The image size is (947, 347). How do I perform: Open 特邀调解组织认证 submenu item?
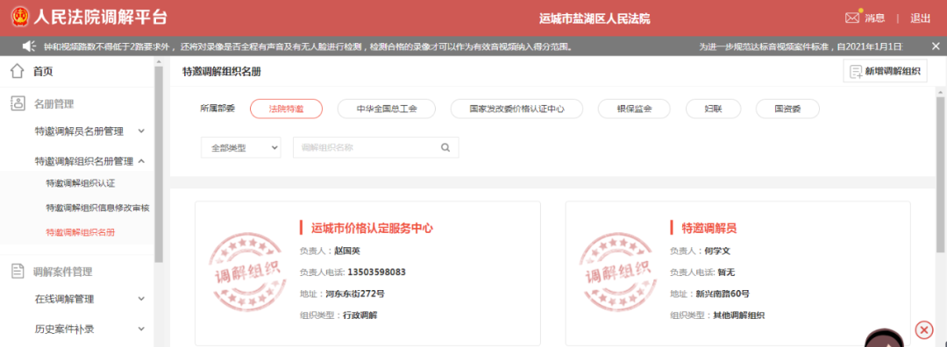click(81, 183)
